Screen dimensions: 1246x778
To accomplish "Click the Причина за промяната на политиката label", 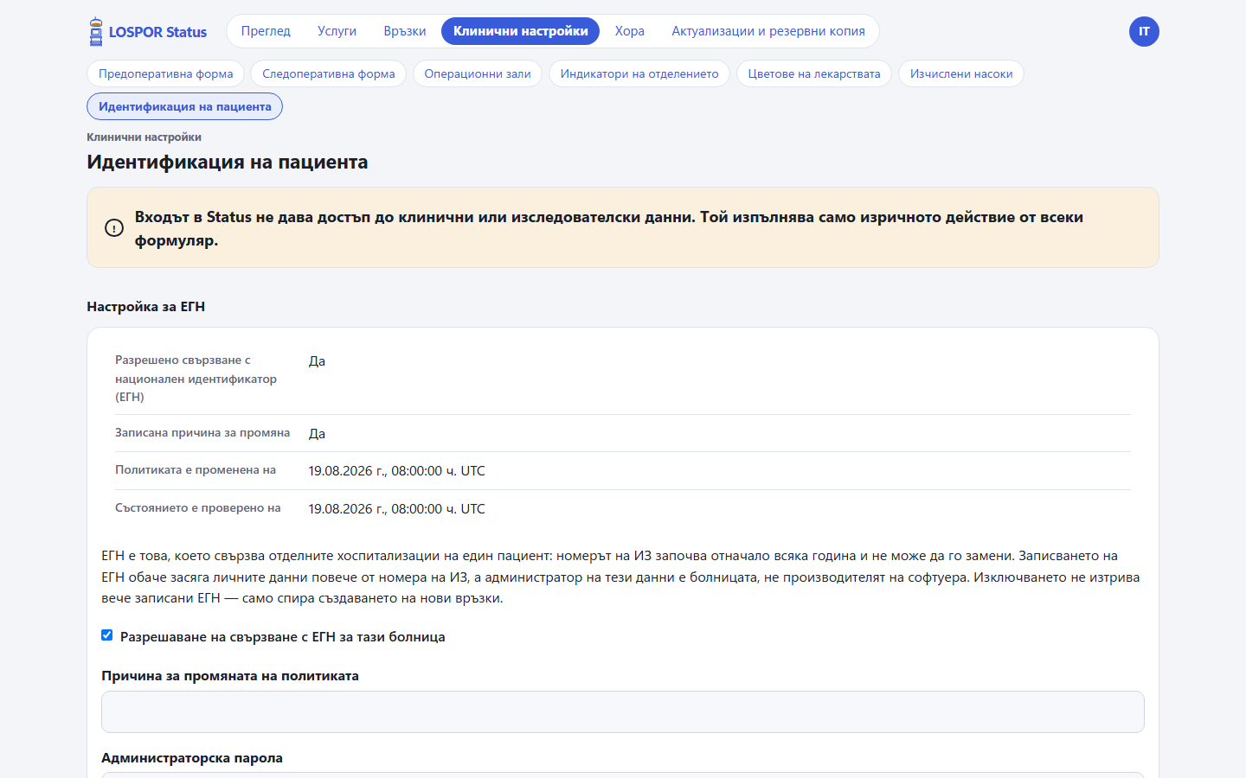I will [230, 676].
